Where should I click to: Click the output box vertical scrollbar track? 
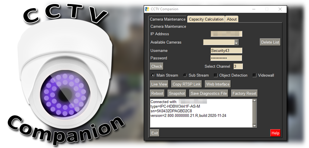pyautogui.click(x=254, y=113)
